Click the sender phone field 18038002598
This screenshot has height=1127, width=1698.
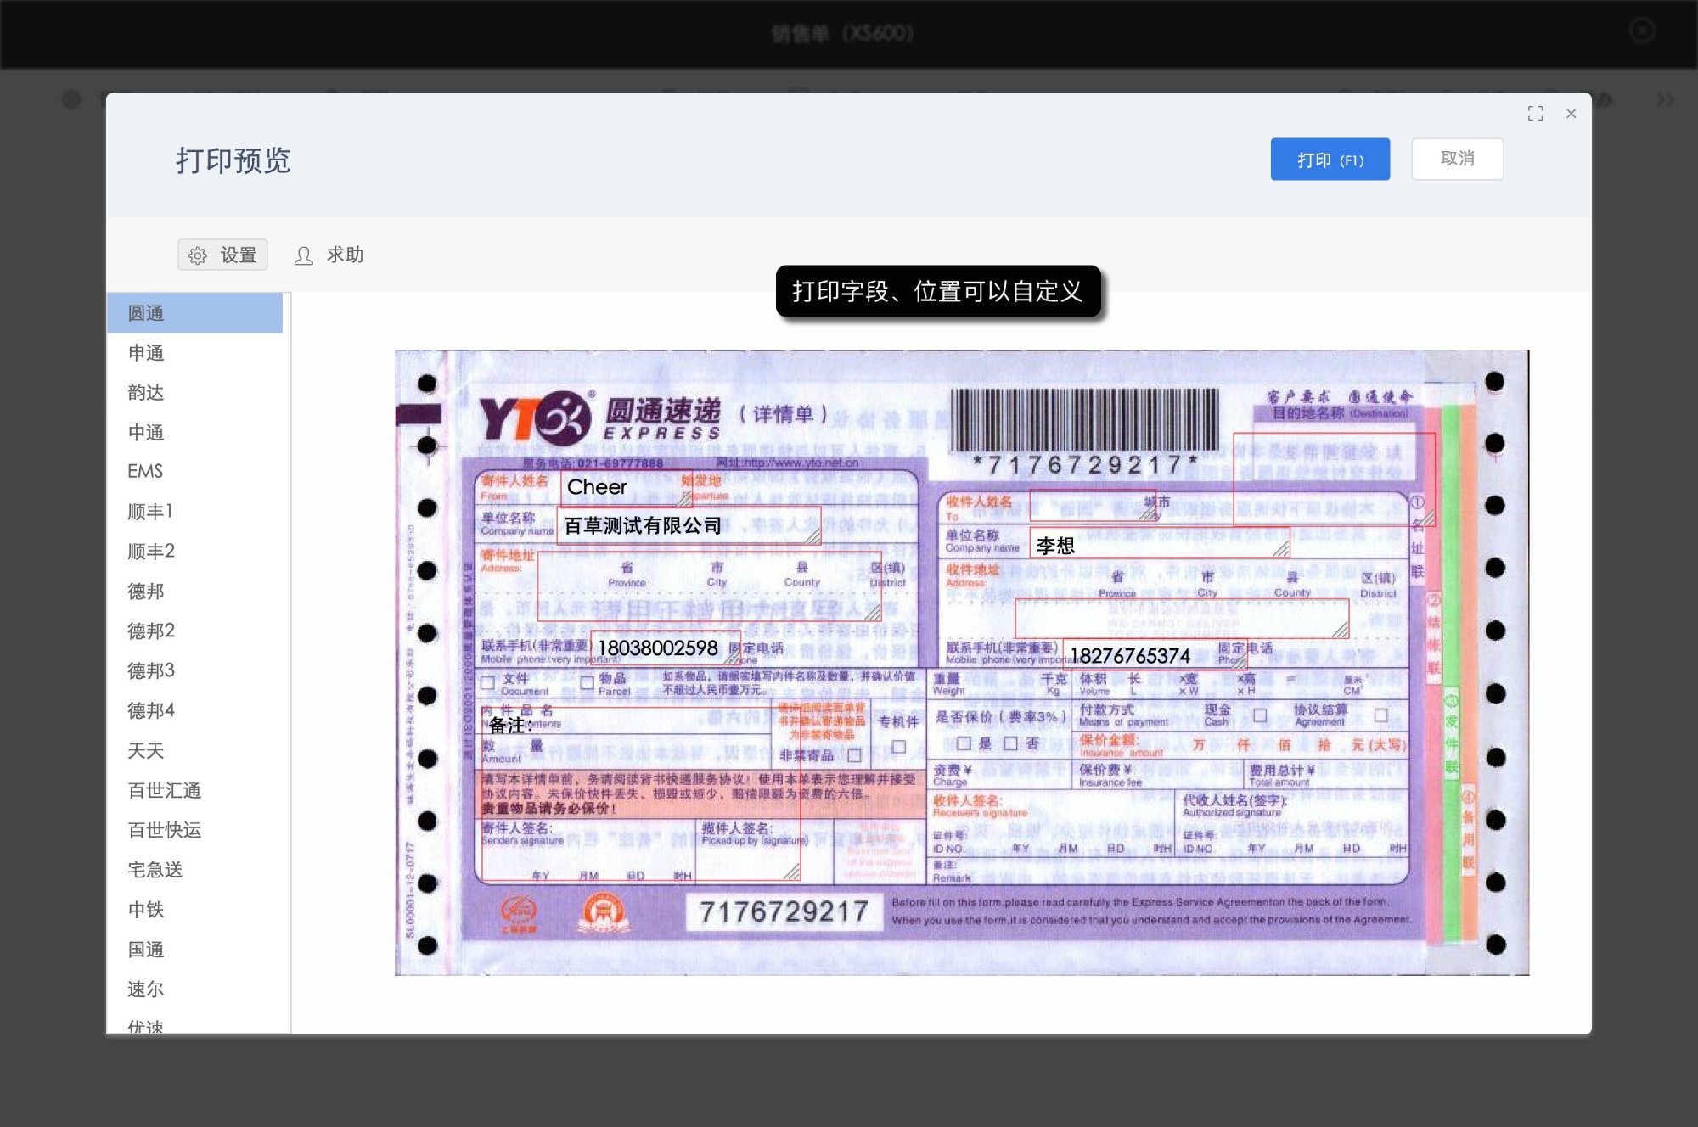[x=666, y=648]
